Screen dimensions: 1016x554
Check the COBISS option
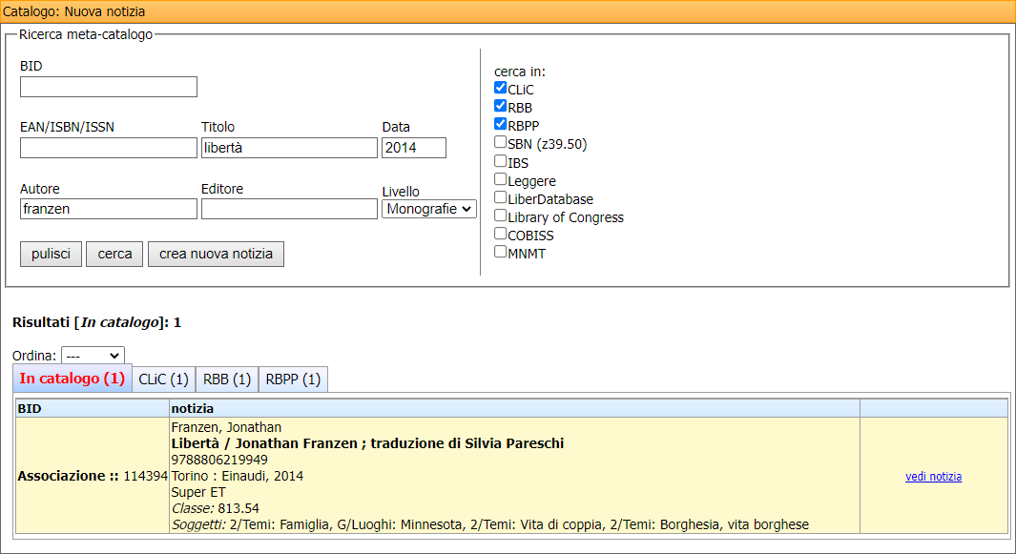tap(500, 235)
